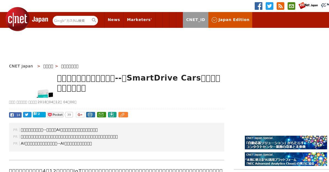
Task: Click the SmartDrive Cars article headline
Action: [x=138, y=83]
